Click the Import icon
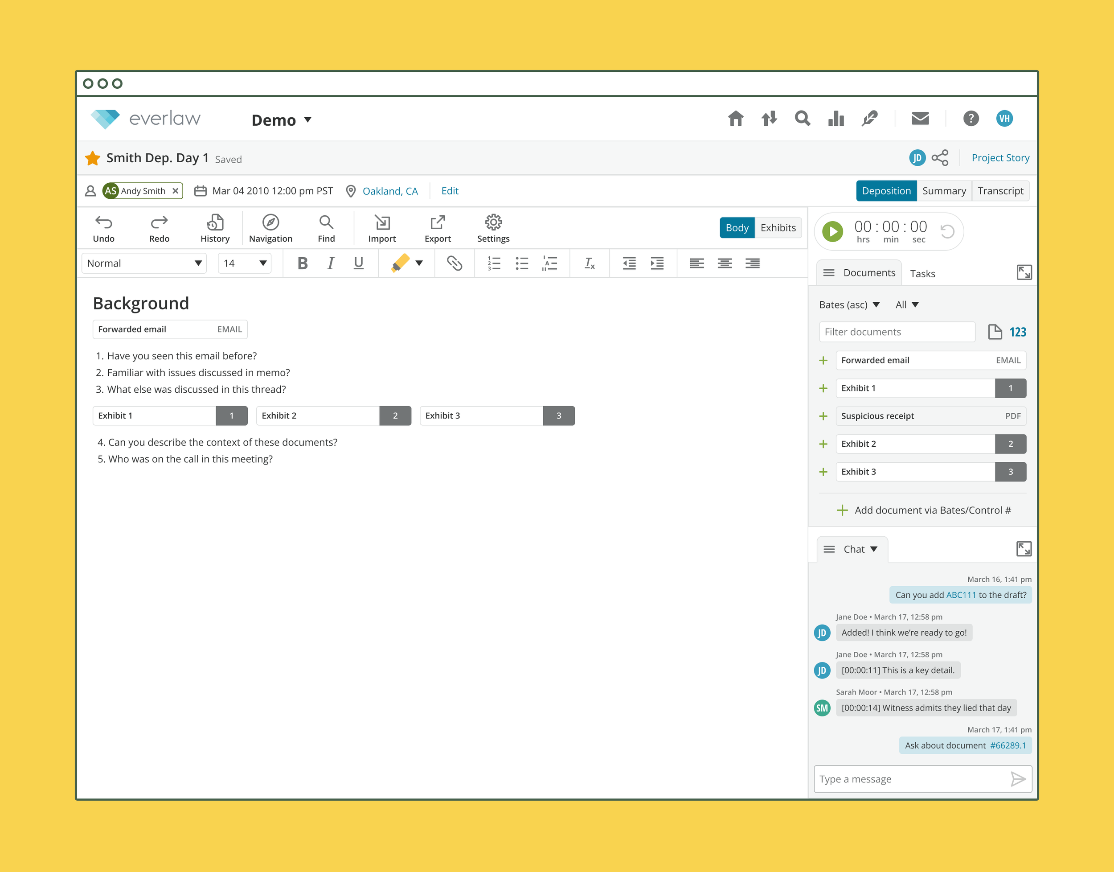 click(x=382, y=228)
